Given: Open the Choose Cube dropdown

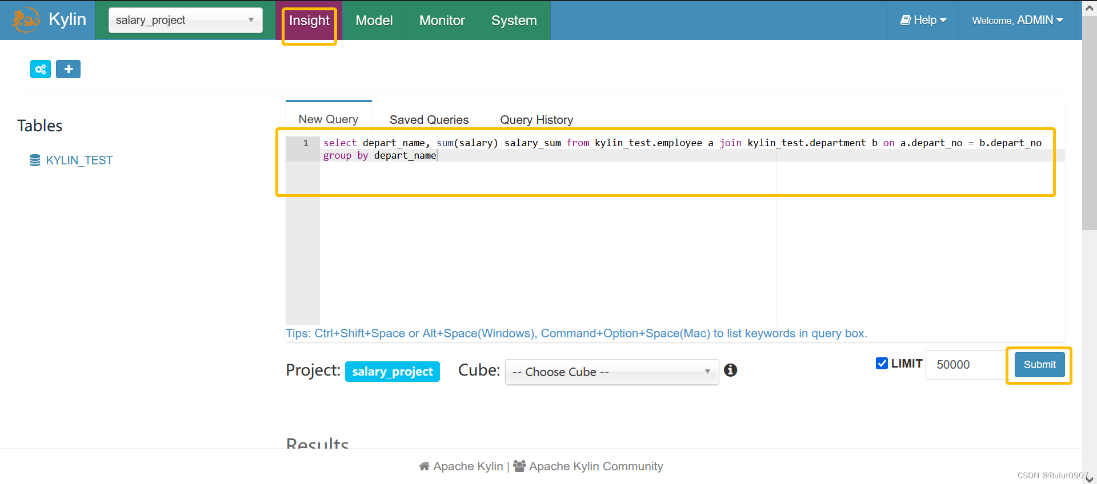Looking at the screenshot, I should pyautogui.click(x=612, y=372).
